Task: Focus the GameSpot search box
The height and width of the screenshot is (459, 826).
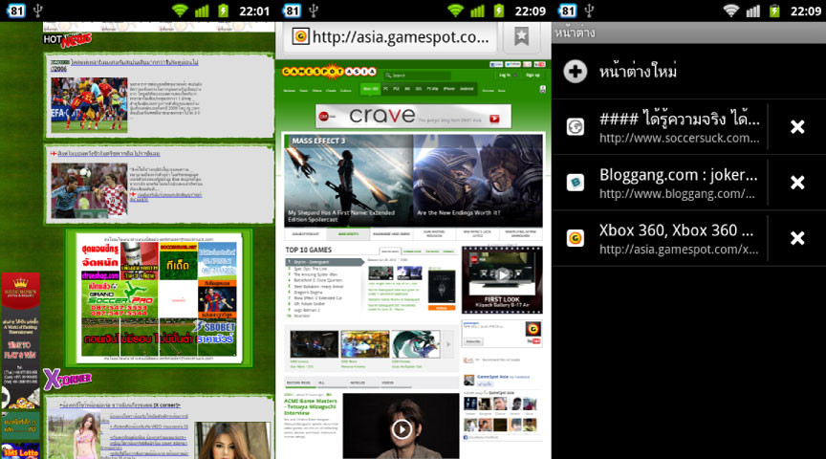Action: tap(417, 76)
